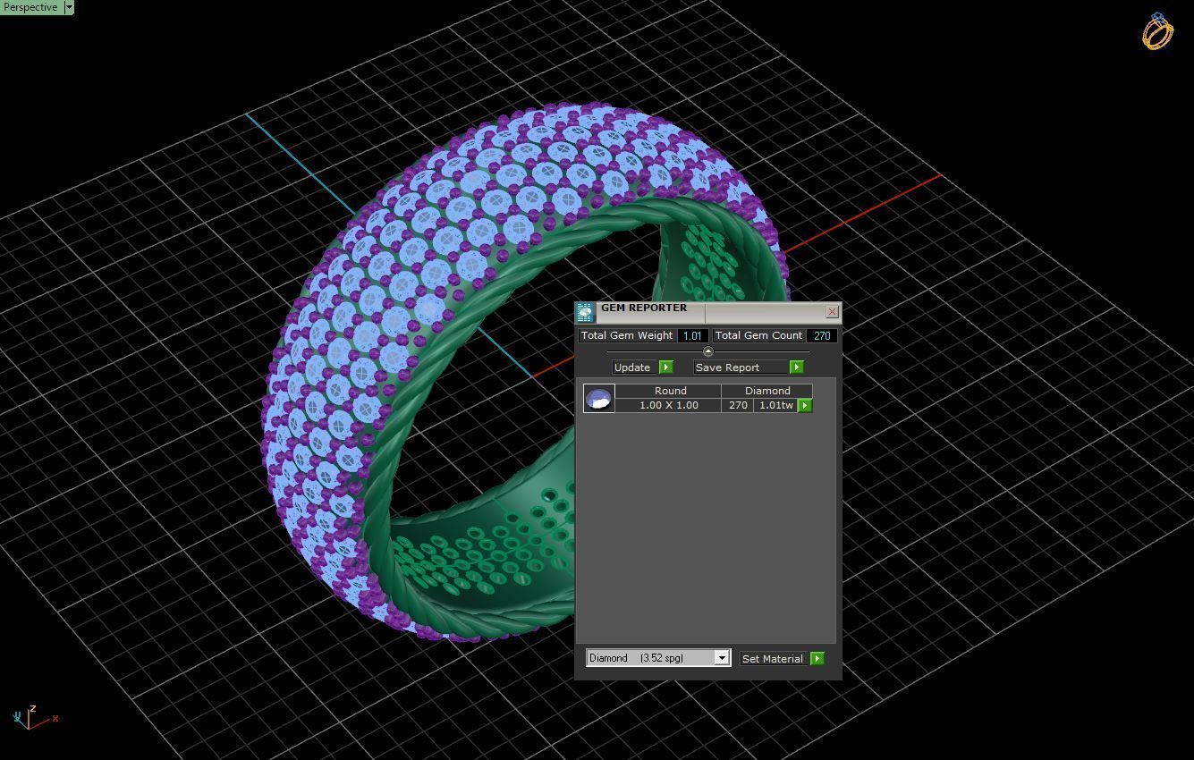Click the Update button
This screenshot has width=1194, height=760.
634,367
